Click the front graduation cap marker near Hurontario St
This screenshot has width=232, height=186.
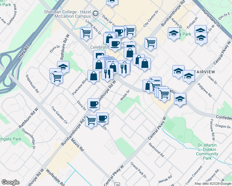[201, 38]
